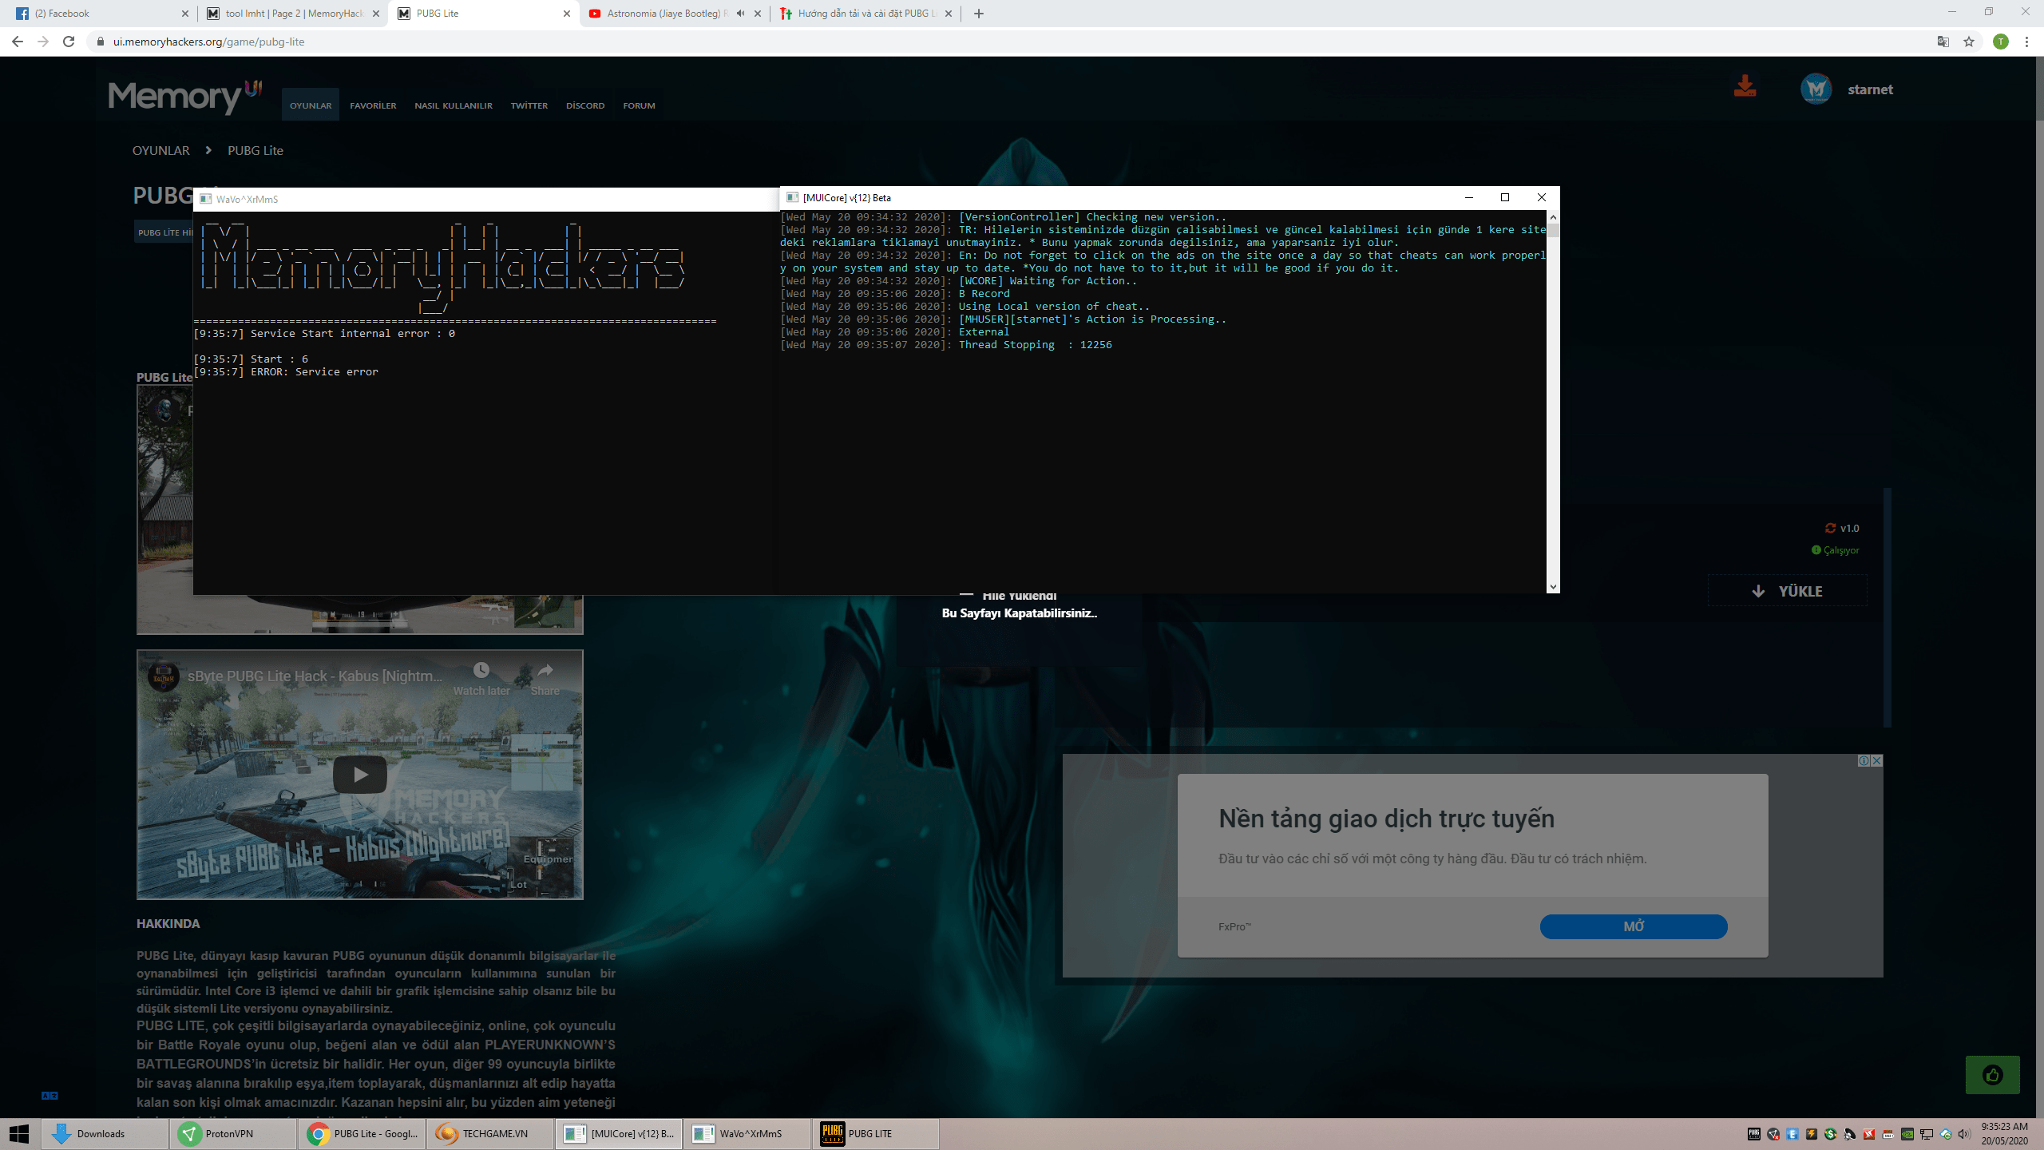Open the ad info icon
The height and width of the screenshot is (1150, 2044).
(1864, 760)
